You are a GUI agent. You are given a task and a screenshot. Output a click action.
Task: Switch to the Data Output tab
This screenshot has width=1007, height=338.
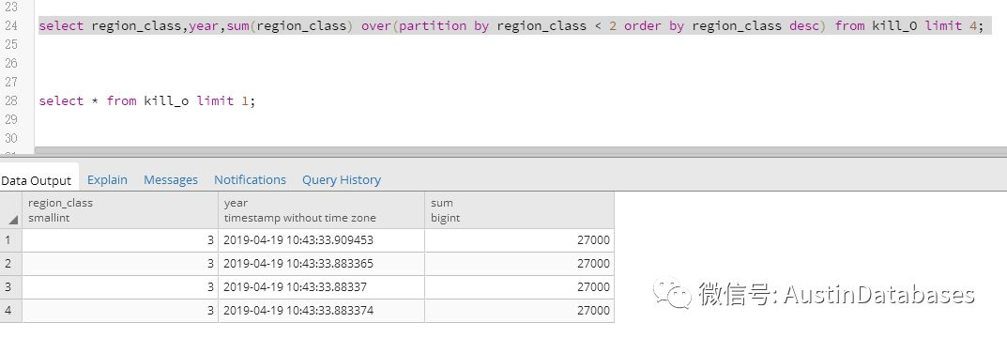click(x=36, y=180)
